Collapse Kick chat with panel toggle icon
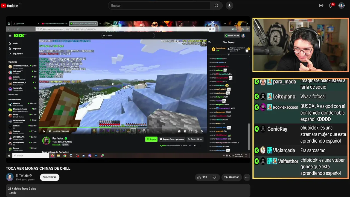 click(209, 42)
